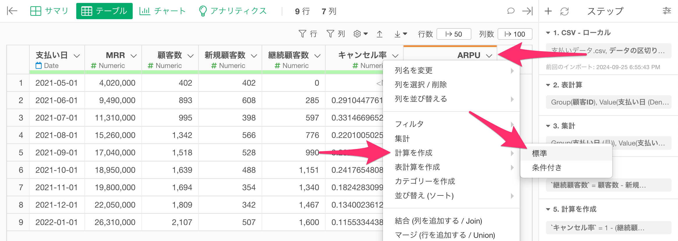Viewport: 678px width, 241px height.
Task: Click the export upload arrow icon
Action: pos(379,34)
